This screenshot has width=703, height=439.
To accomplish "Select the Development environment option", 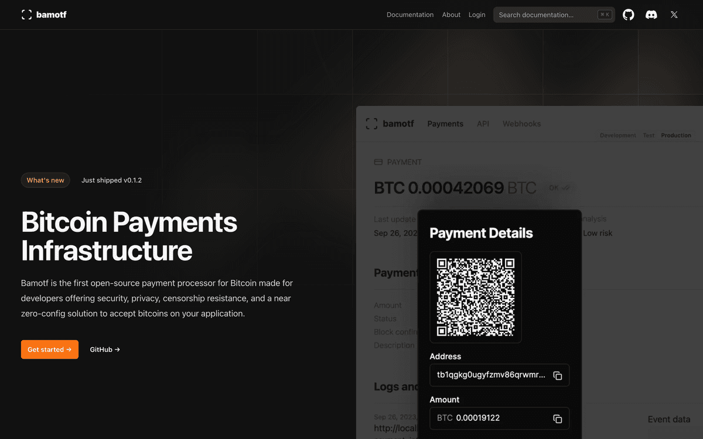I will point(617,135).
